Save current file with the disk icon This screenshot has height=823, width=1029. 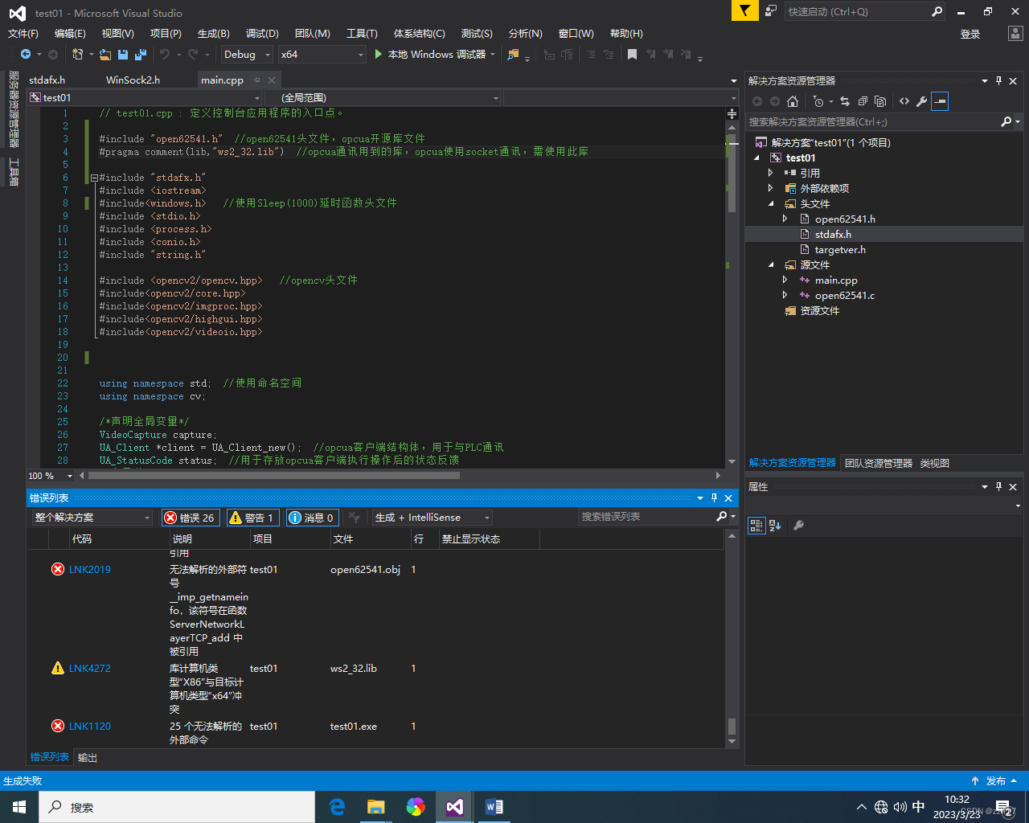(123, 54)
